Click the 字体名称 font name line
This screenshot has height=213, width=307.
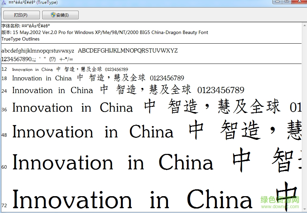tap(26, 26)
